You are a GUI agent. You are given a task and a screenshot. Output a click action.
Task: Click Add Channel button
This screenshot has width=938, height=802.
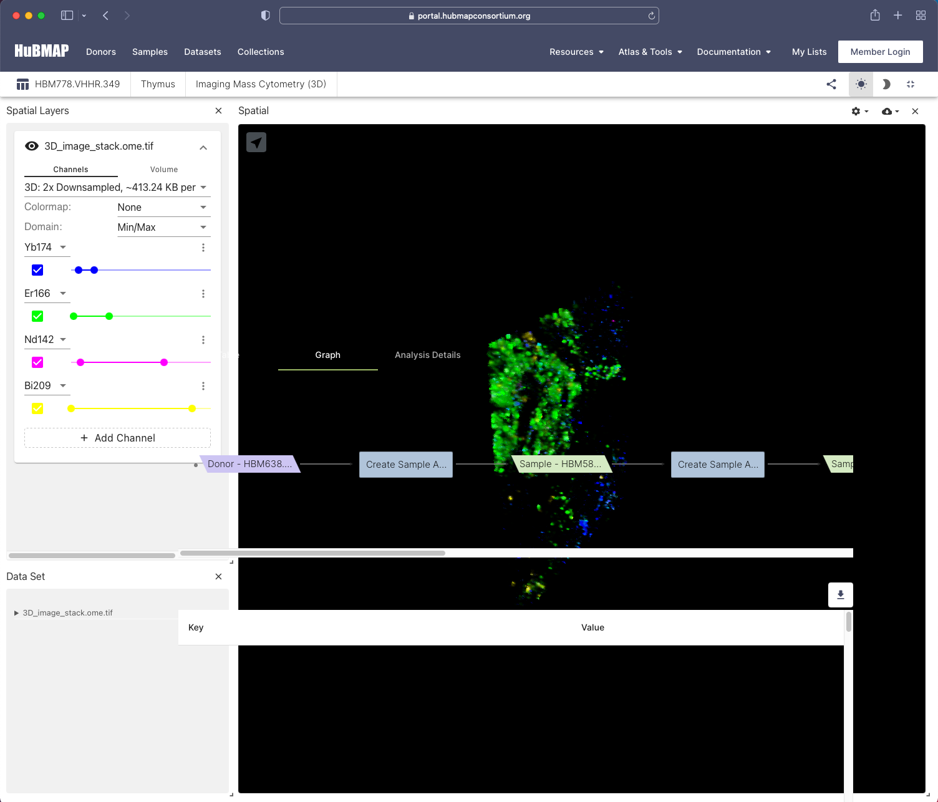coord(117,438)
